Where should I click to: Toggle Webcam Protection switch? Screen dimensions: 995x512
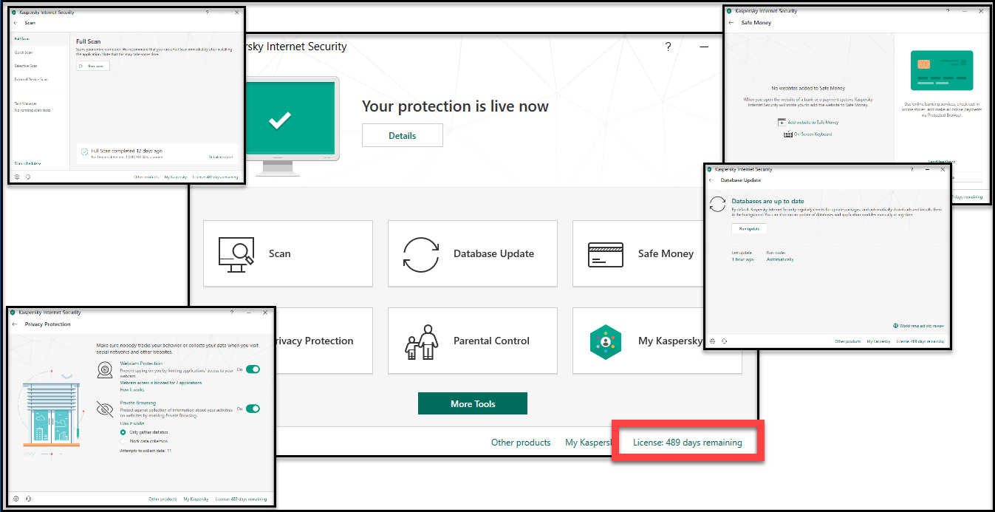[253, 369]
